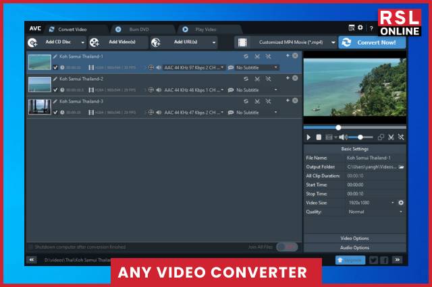Screen dimensions: 432x287
Task: Open settings gear in the title bar
Action: pos(360,28)
